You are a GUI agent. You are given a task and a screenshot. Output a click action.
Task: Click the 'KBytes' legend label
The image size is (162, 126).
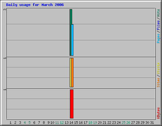pyautogui.click(x=159, y=113)
